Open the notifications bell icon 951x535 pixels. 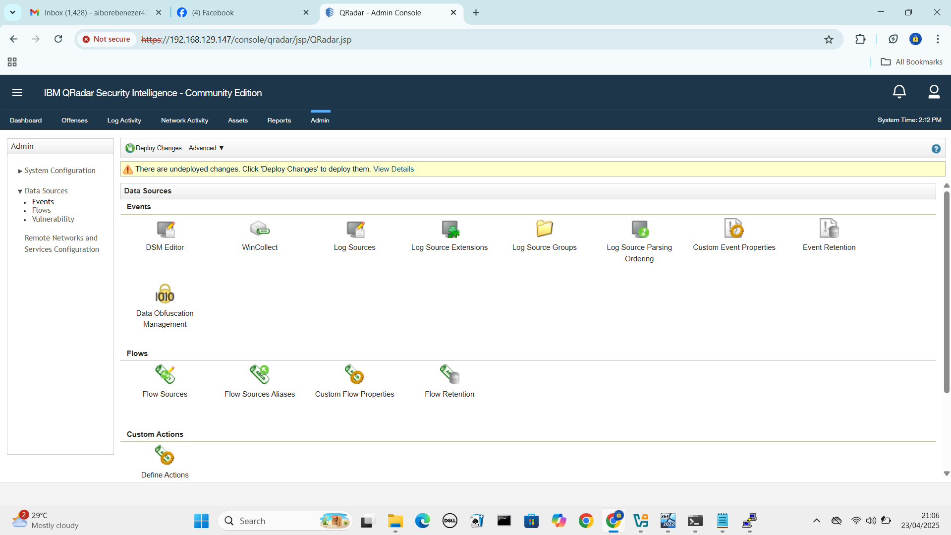pos(899,92)
